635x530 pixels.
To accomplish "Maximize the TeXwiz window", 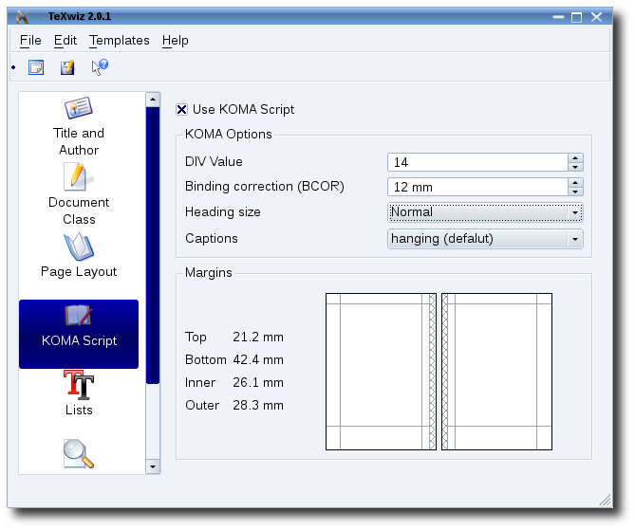I will click(x=577, y=17).
